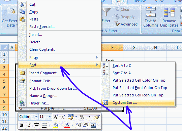Click the Reapply filter button
182x131 pixels.
124,17
